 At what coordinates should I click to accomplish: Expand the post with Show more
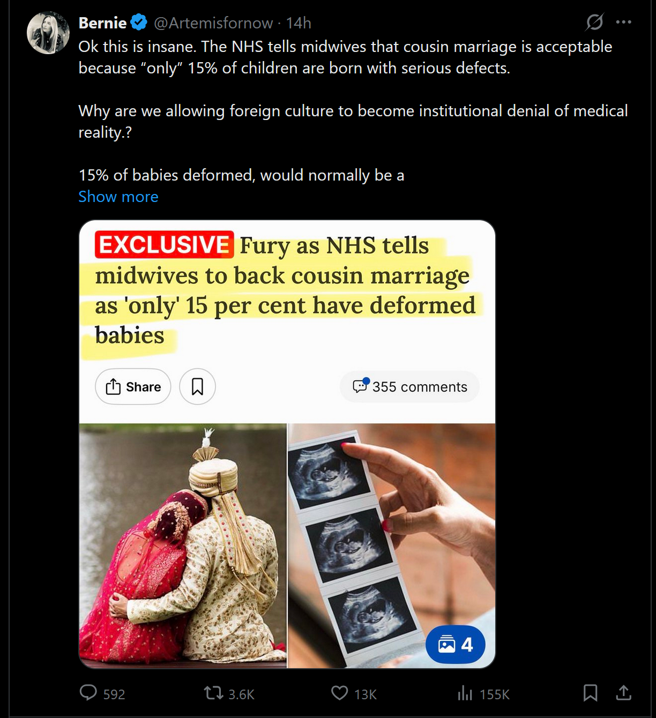[118, 197]
